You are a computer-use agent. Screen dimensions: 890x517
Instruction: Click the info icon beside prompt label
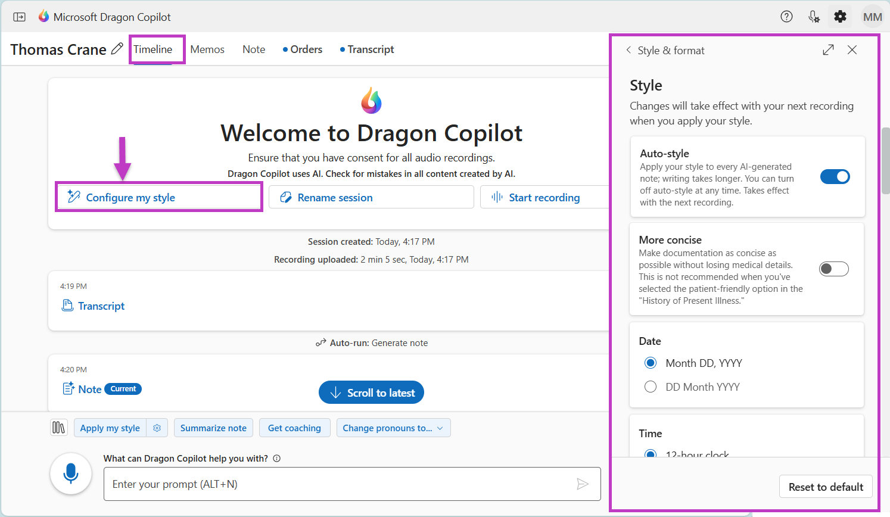(276, 459)
